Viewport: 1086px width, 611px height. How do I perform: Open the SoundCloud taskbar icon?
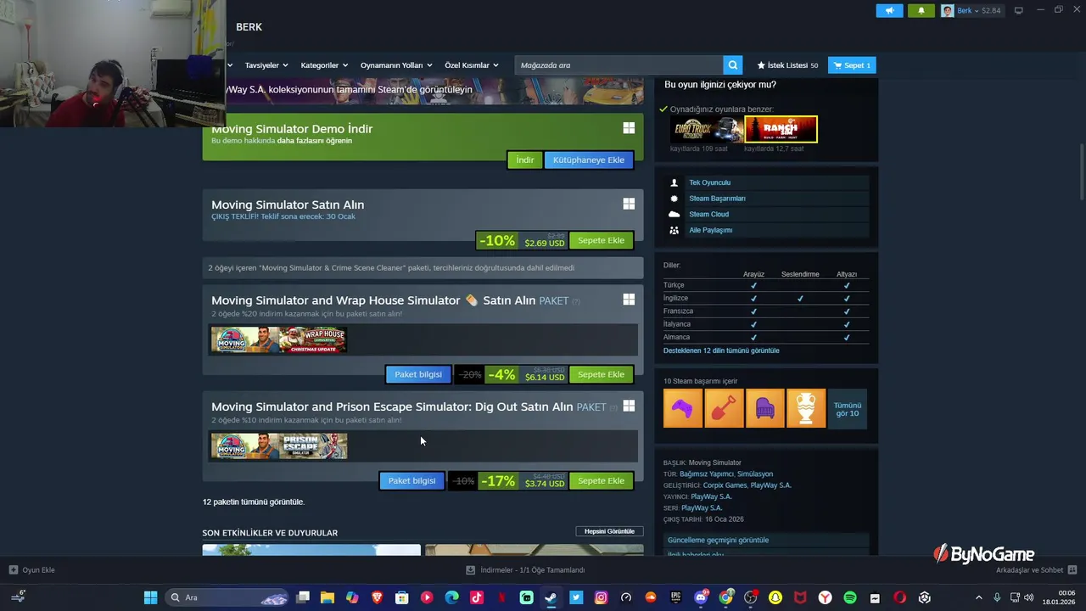[x=651, y=597]
